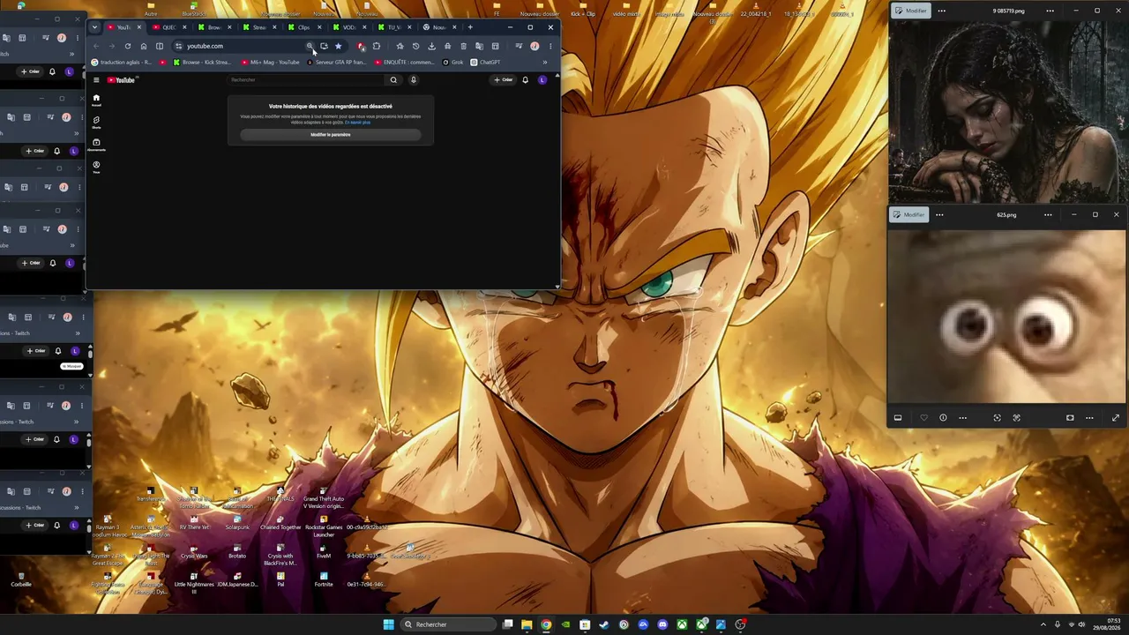
Task: Toggle the filmstrip in 625.png viewer
Action: click(898, 418)
